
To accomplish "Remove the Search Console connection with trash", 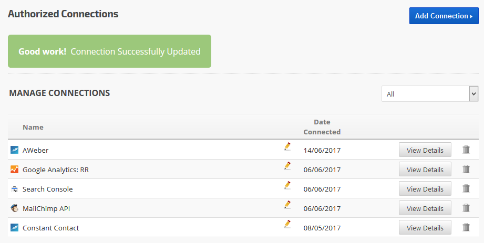I will 466,189.
